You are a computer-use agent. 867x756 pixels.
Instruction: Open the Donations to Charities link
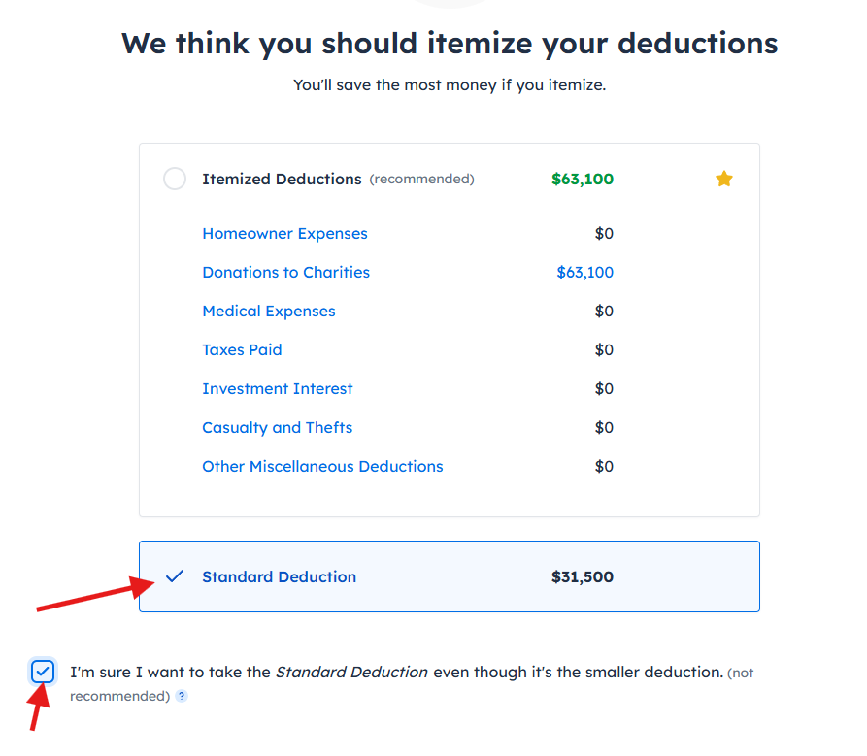point(285,273)
